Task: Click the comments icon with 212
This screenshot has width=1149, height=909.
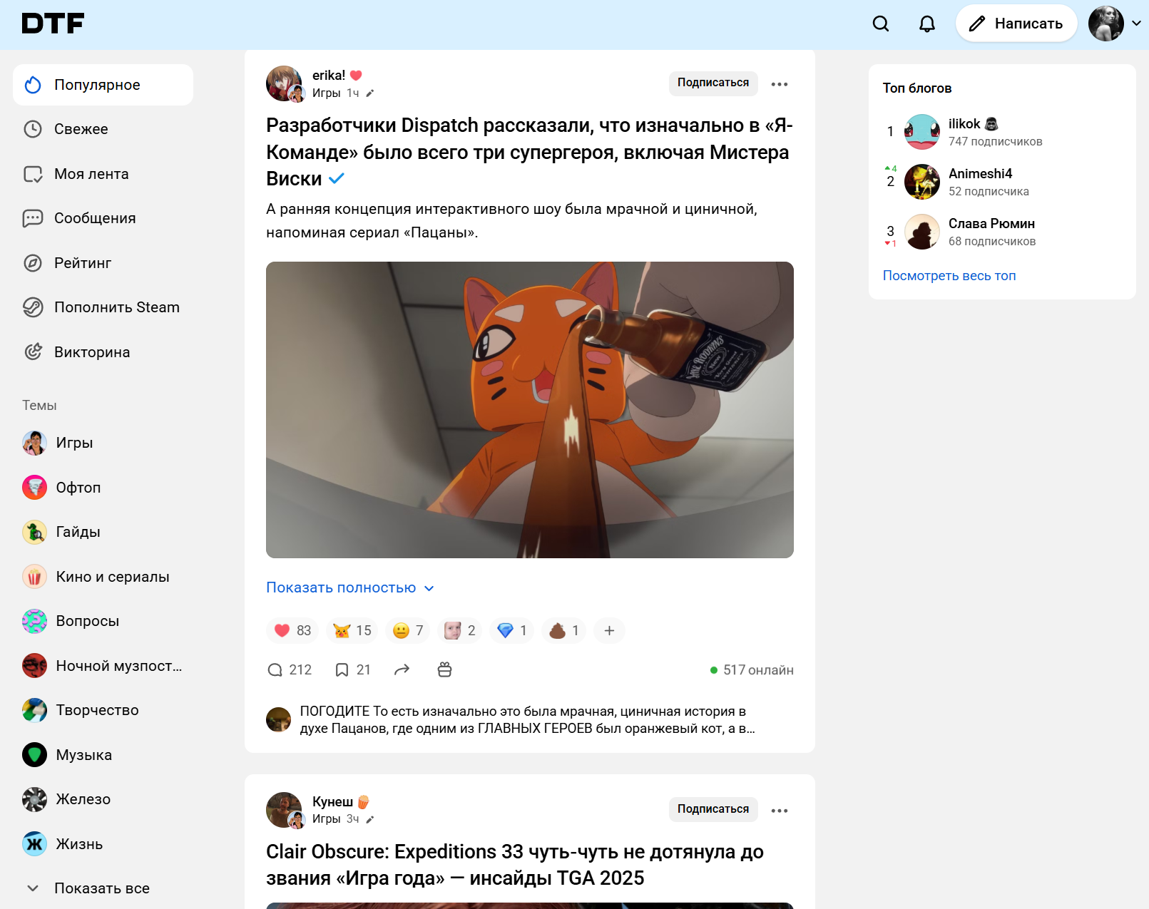Action: [x=275, y=670]
